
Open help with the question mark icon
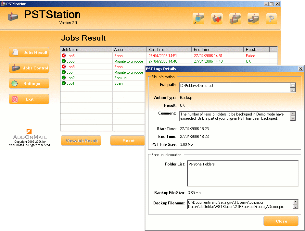coord(271,18)
